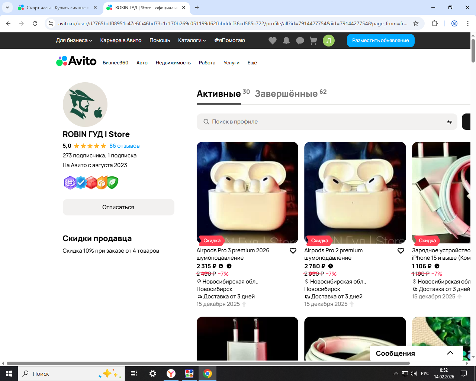This screenshot has width=476, height=381.
Task: Expand the 'Для бизнеса' dropdown menu
Action: (74, 41)
